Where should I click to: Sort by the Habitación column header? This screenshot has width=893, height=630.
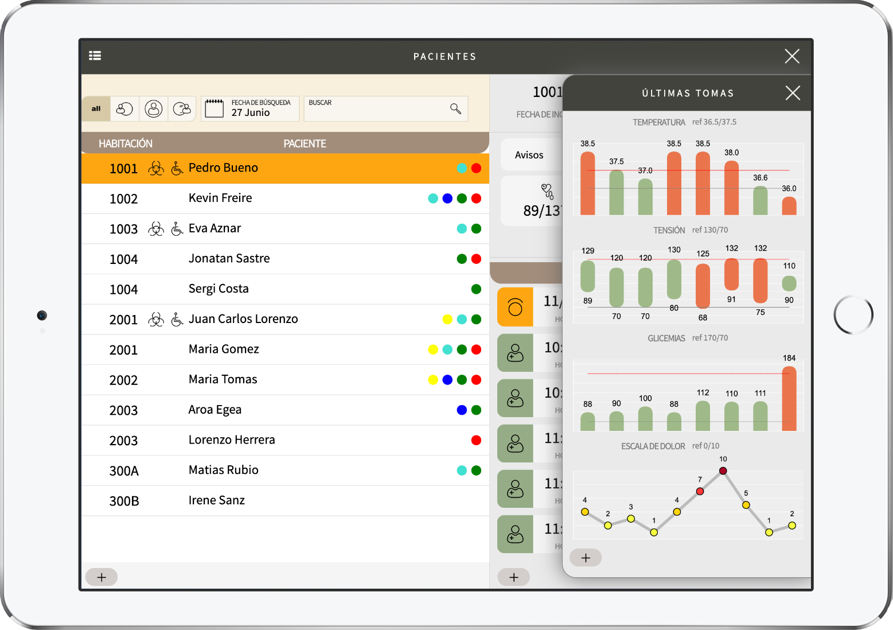point(126,143)
